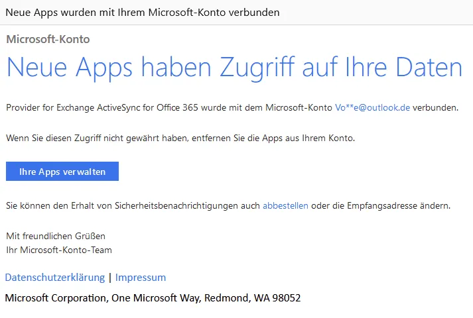Click the "Ihre Apps verwalten" button
This screenshot has width=473, height=318.
[62, 172]
